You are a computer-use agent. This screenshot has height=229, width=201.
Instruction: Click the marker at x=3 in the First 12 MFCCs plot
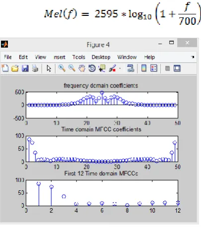[64, 197]
